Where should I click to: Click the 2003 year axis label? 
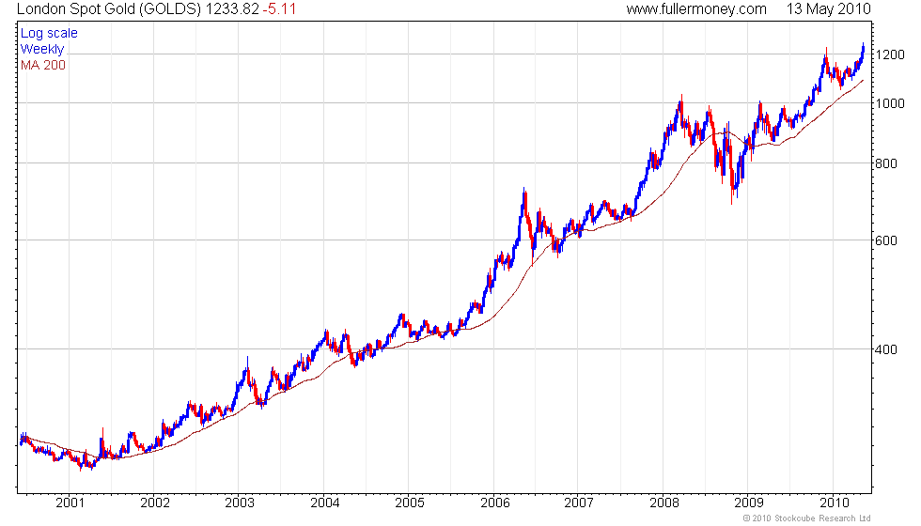[x=240, y=503]
